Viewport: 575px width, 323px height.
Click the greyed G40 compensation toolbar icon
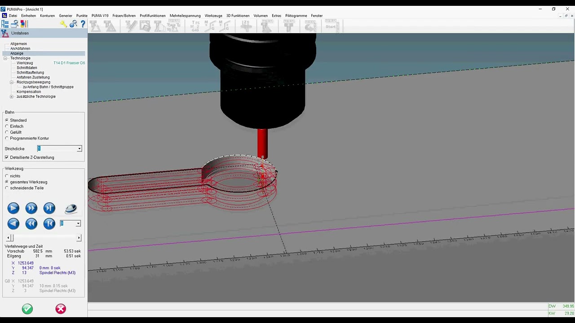pyautogui.click(x=195, y=26)
